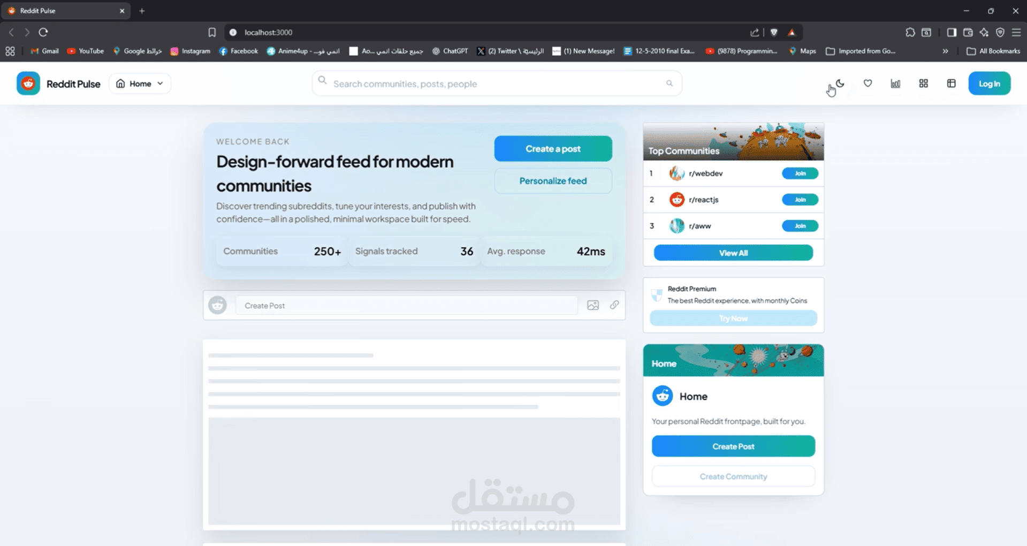The height and width of the screenshot is (546, 1027).
Task: Click the bookmarks bar apps grid icon
Action: (10, 51)
